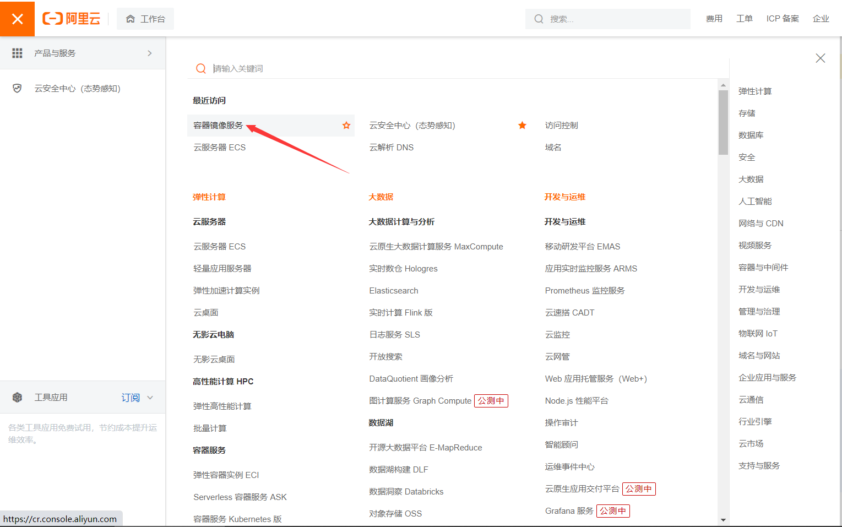Open 云桌面 product
The height and width of the screenshot is (527, 842).
(x=205, y=313)
